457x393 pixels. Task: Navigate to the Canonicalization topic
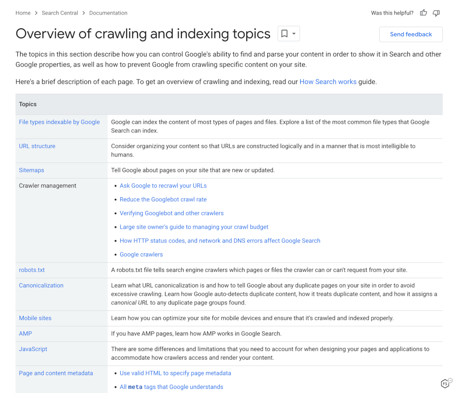pos(41,285)
